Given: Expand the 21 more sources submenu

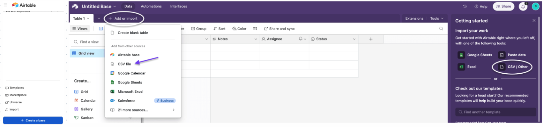Looking at the screenshot, I should tap(143, 110).
